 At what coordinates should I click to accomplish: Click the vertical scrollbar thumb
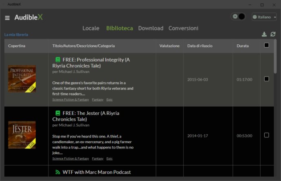[x=275, y=57]
